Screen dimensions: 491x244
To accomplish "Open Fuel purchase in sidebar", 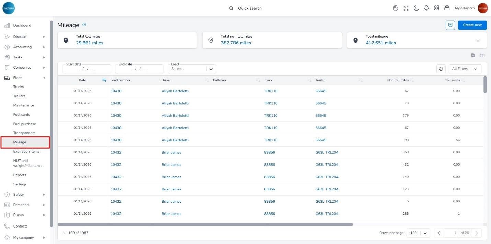I will (x=24, y=124).
